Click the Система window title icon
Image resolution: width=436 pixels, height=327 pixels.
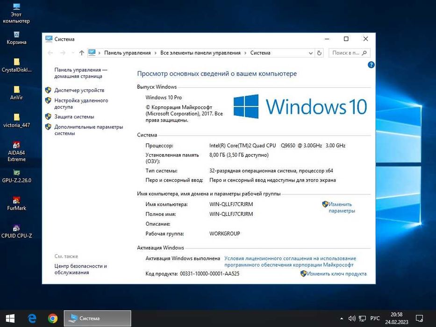[x=49, y=39]
